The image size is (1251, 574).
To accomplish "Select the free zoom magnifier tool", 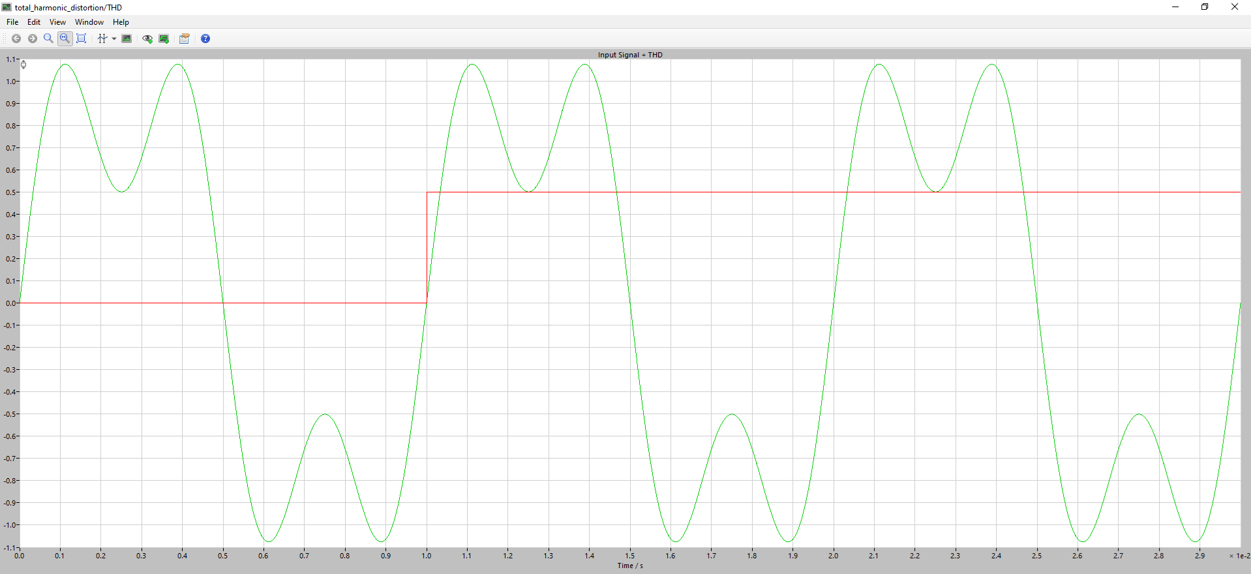I will pos(48,38).
